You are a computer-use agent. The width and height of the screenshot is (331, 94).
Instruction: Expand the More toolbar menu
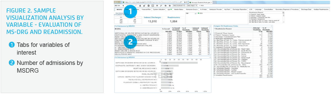(x=201, y=6)
